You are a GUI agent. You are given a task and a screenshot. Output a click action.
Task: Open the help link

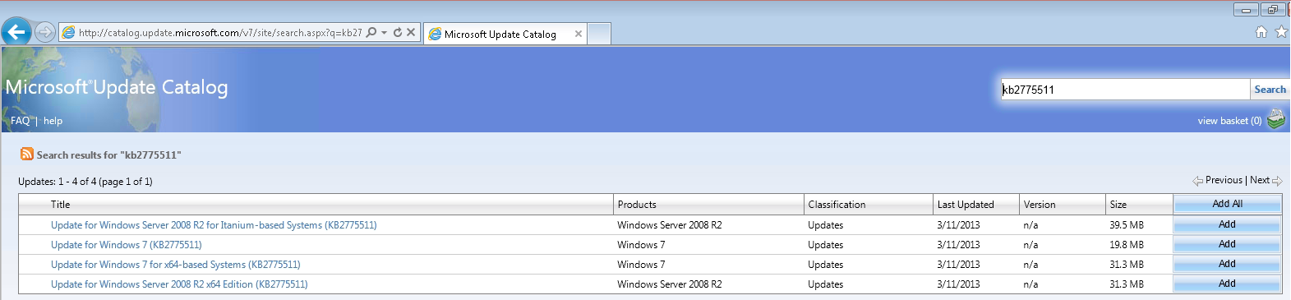[x=53, y=121]
